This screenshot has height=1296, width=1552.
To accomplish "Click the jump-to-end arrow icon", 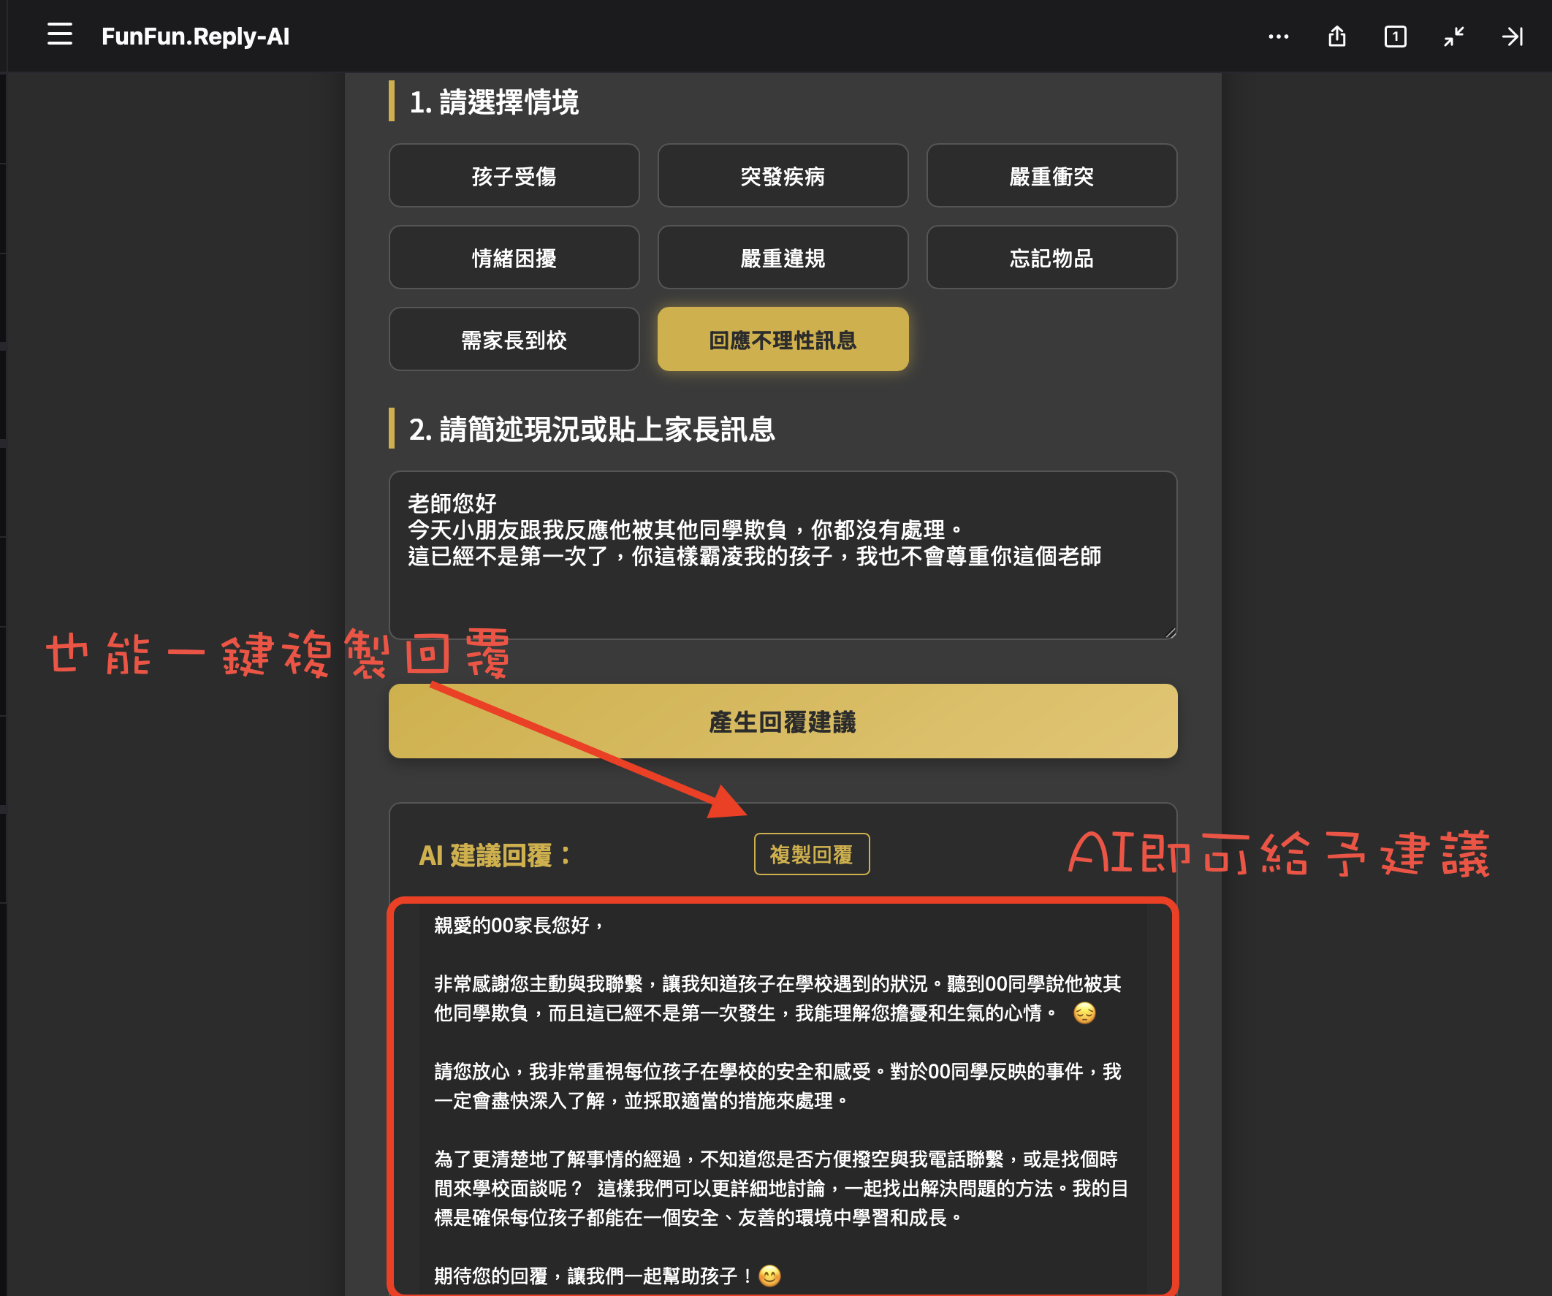I will pyautogui.click(x=1512, y=37).
